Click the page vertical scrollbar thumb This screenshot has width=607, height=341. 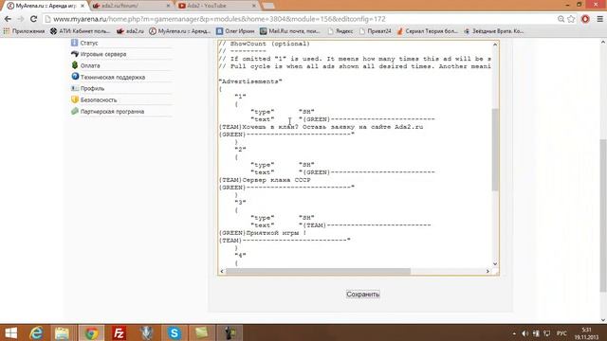(603, 215)
